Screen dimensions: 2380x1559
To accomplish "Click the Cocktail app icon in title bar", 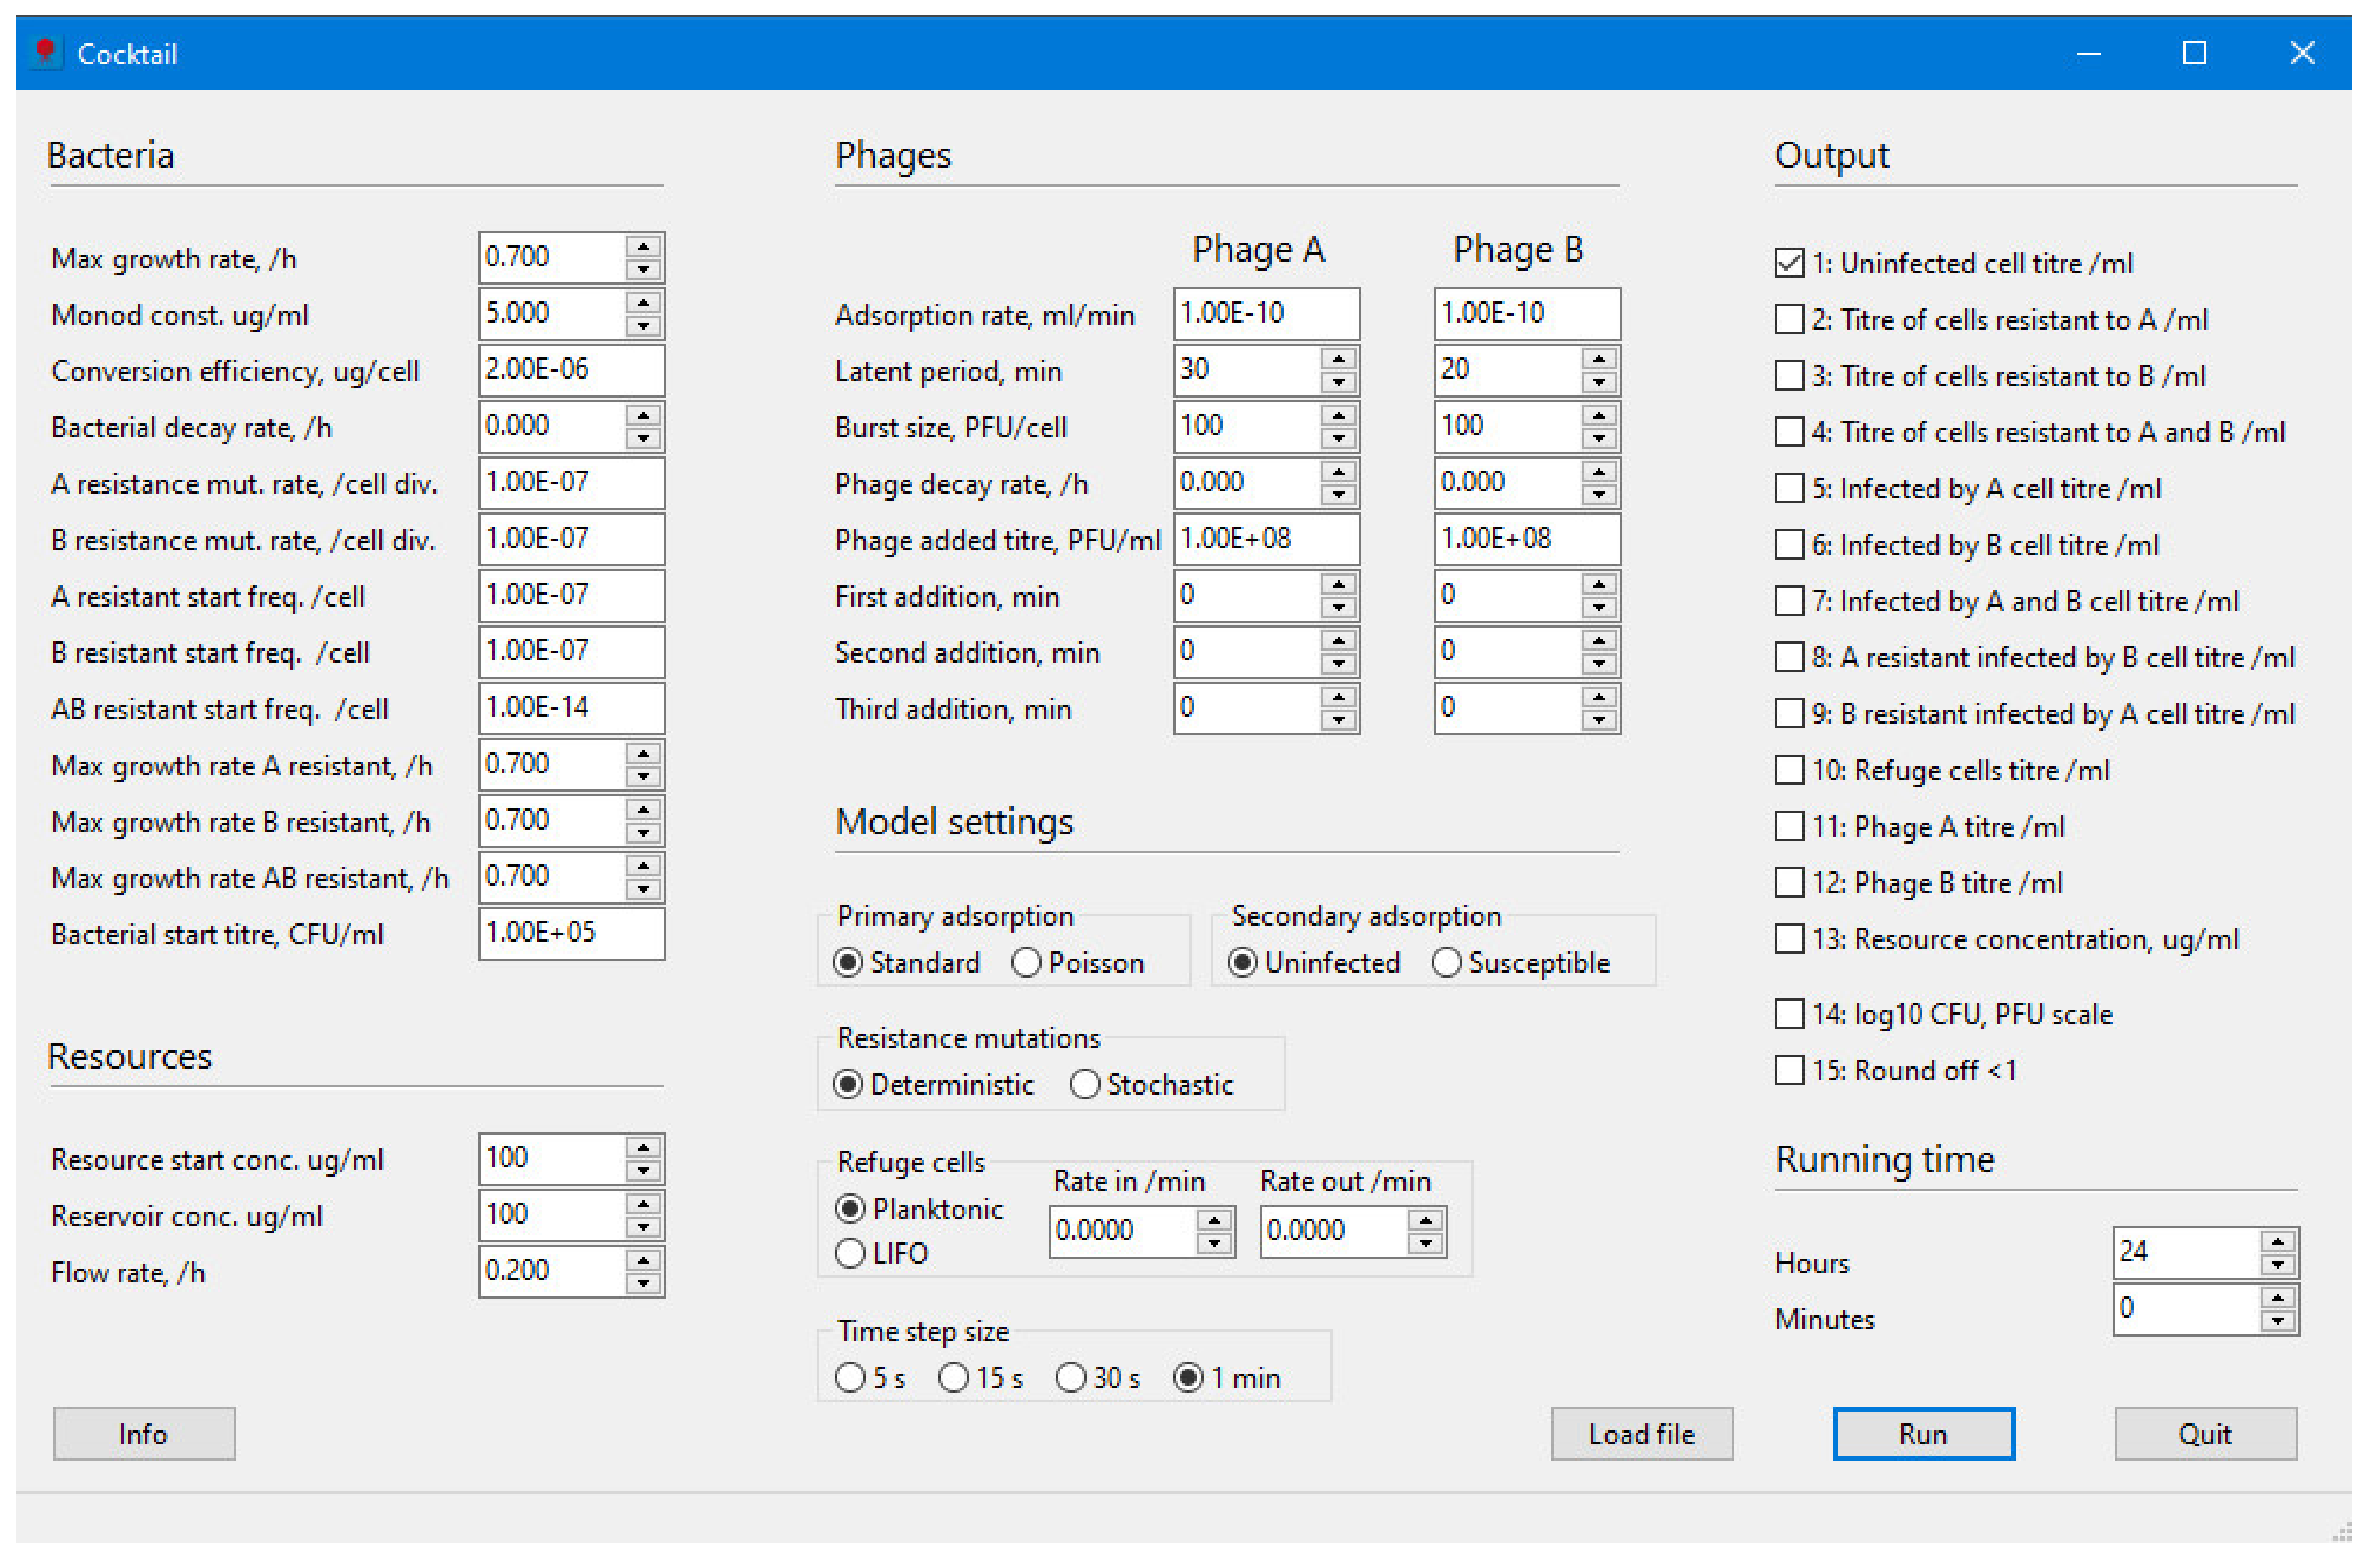I will (45, 52).
